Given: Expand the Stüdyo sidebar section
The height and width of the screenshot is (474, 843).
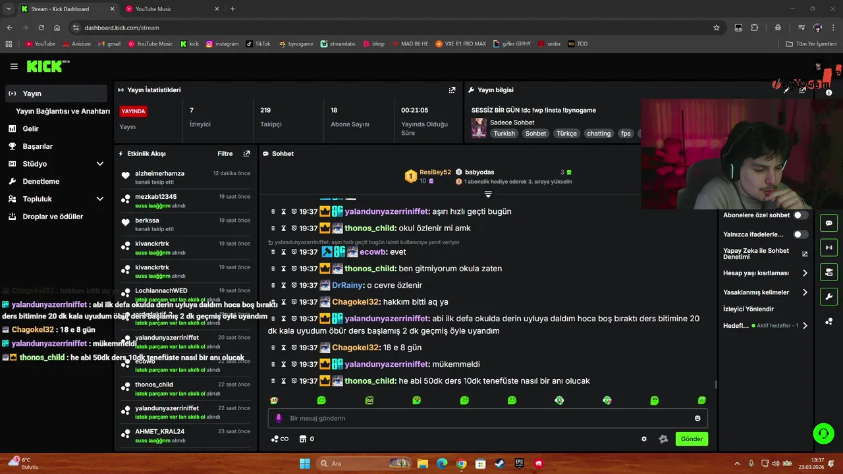Looking at the screenshot, I should tap(100, 164).
